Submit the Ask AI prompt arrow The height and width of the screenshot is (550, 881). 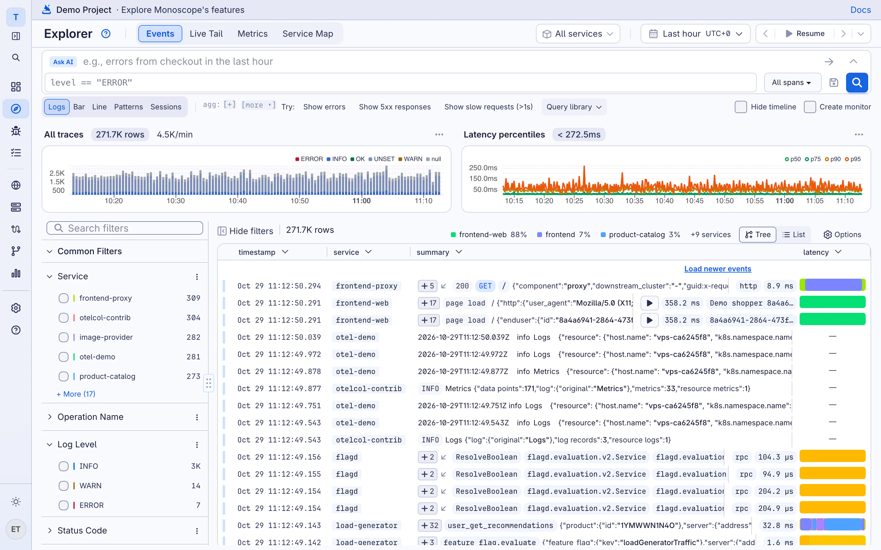tap(829, 61)
